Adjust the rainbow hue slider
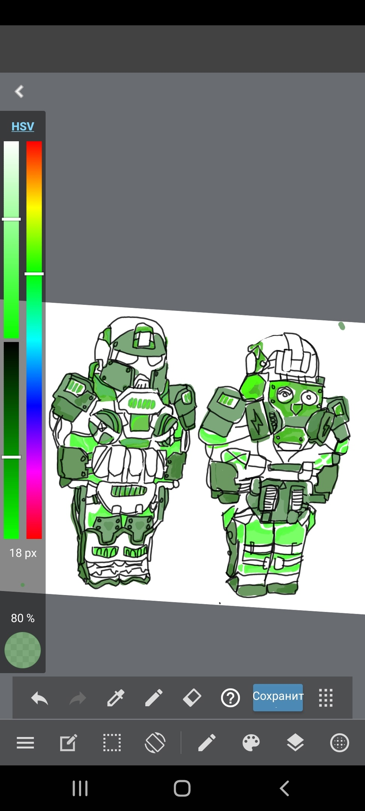Screen dimensions: 365x811 pos(34,340)
